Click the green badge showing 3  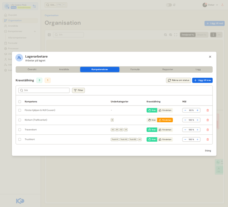(x=39, y=80)
